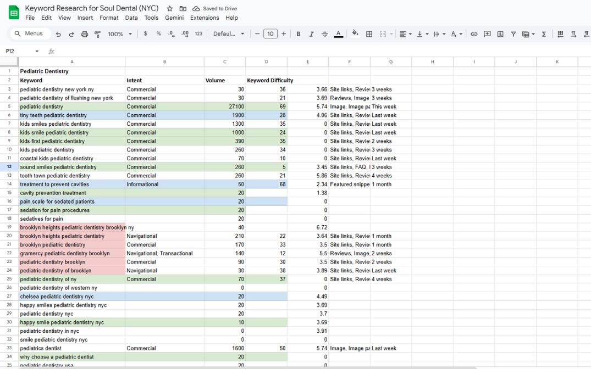Create a filter with the funnel icon

[513, 34]
